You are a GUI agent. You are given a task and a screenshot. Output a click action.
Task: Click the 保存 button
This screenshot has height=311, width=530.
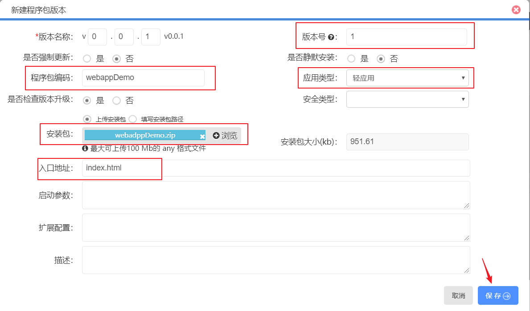tap(498, 296)
